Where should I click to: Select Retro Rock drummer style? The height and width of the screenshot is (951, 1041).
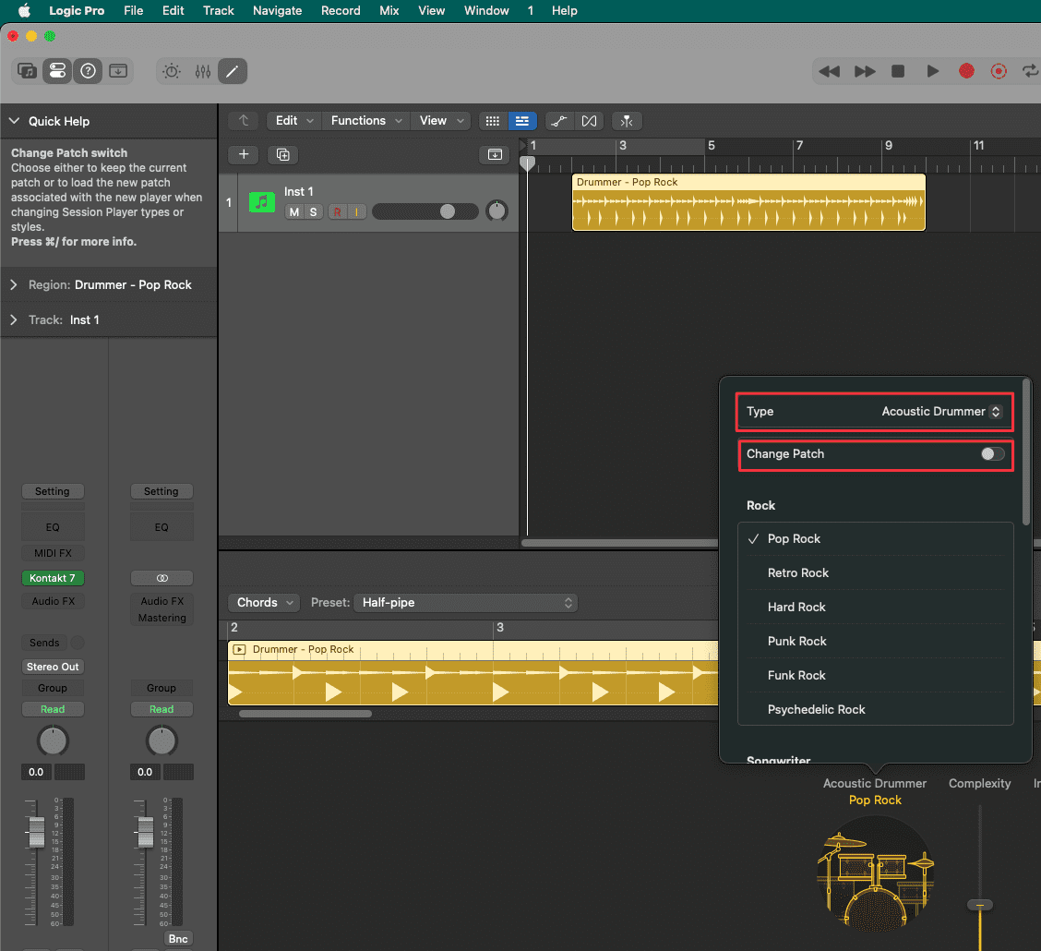tap(876, 573)
